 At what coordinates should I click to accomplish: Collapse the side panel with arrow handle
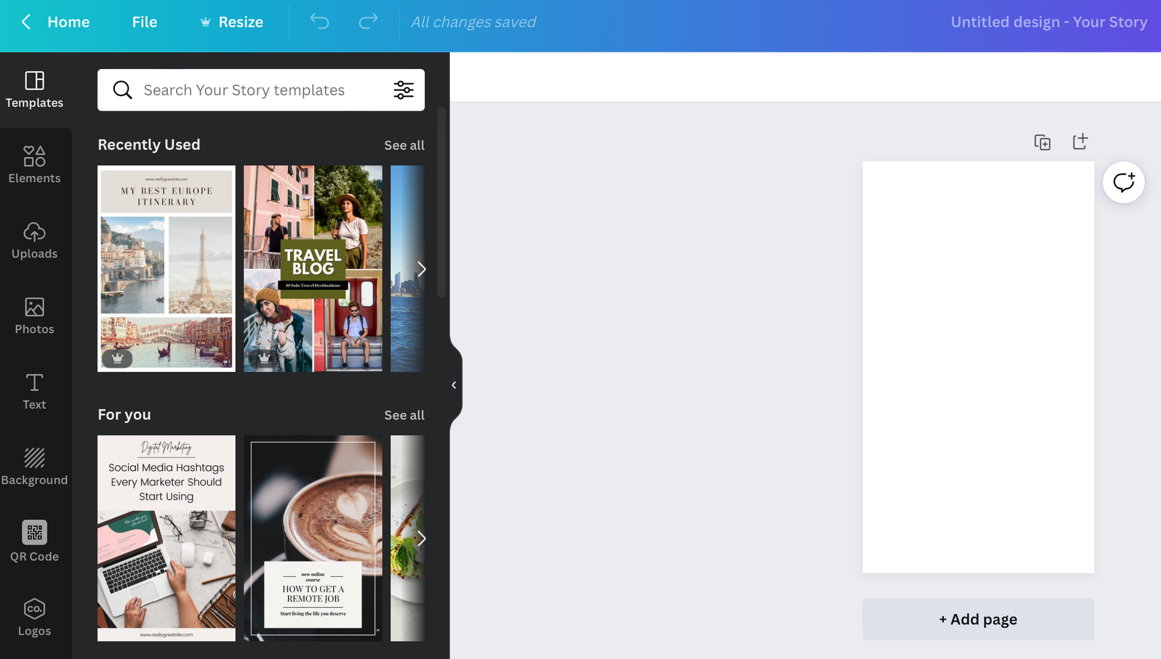click(454, 385)
